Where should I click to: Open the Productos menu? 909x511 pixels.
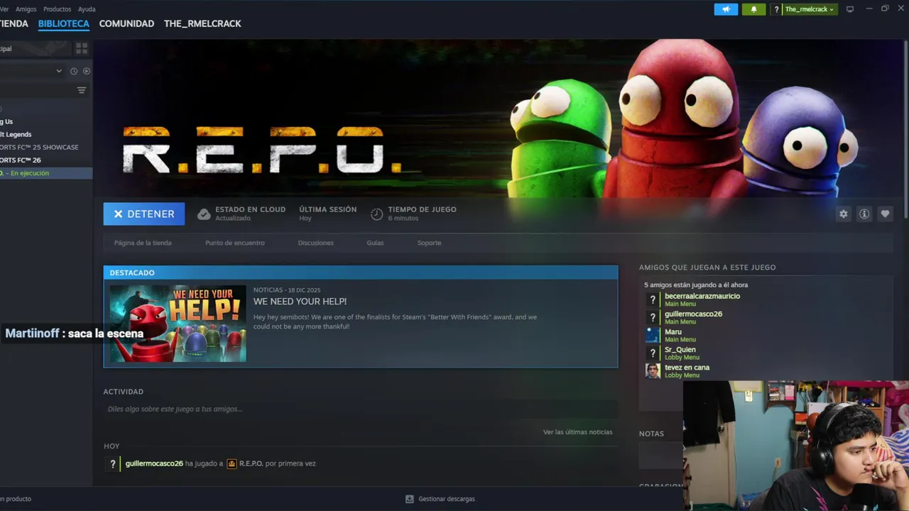click(57, 9)
